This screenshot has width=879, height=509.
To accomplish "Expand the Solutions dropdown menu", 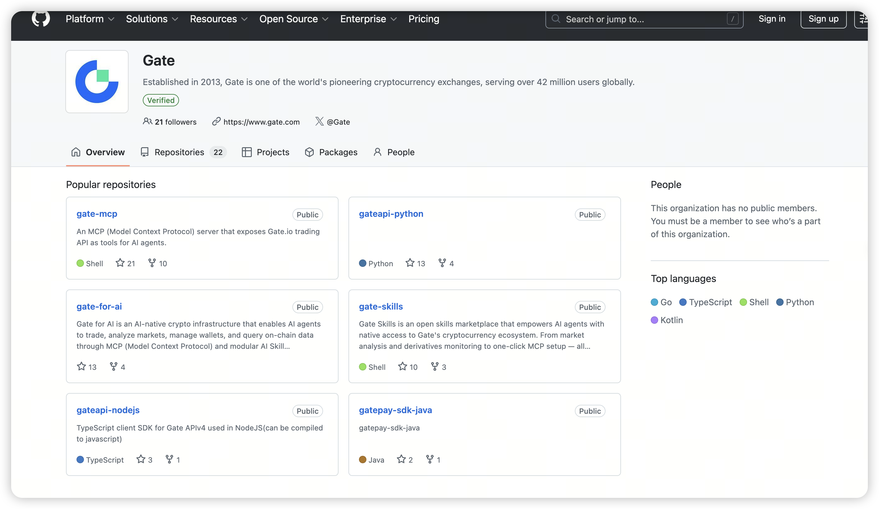I will pyautogui.click(x=152, y=19).
